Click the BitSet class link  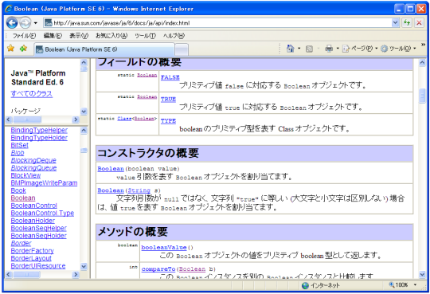coord(19,145)
